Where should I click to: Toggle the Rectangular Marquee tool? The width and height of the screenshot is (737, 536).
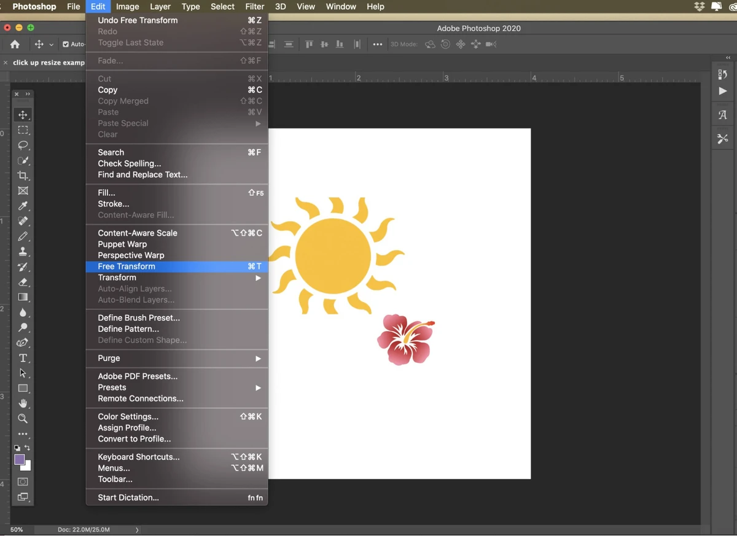[x=23, y=130]
